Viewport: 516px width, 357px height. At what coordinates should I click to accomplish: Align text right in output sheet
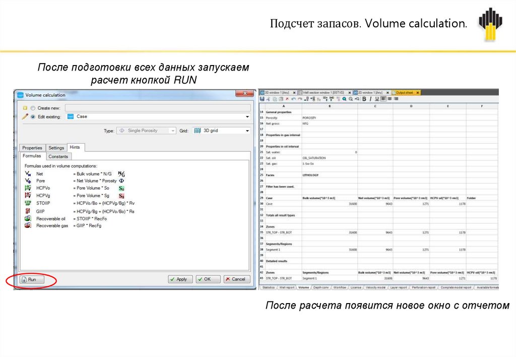point(396,99)
